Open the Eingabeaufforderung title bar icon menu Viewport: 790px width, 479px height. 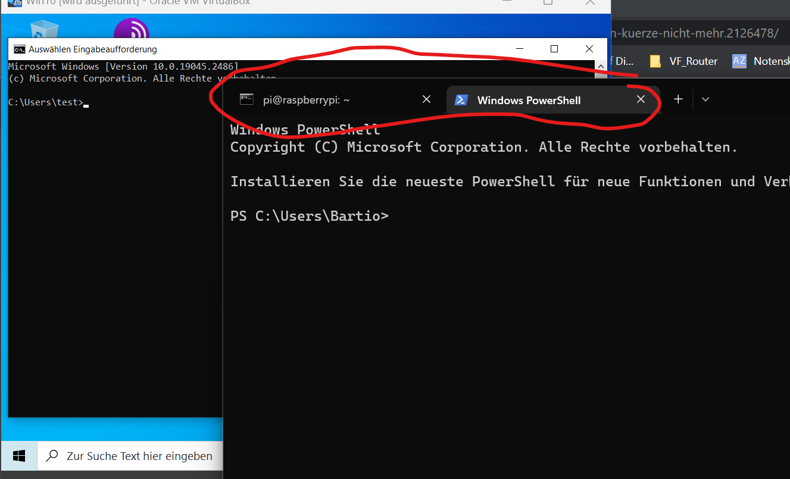point(19,49)
